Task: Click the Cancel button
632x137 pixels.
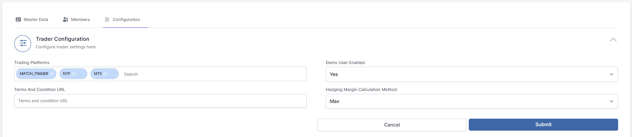Action: [x=392, y=125]
